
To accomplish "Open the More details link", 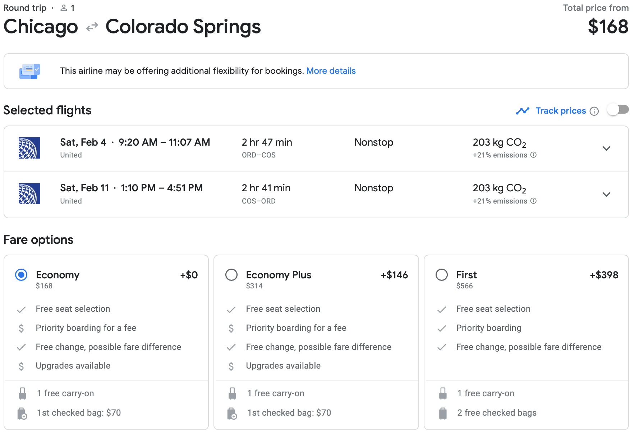I will pyautogui.click(x=331, y=71).
